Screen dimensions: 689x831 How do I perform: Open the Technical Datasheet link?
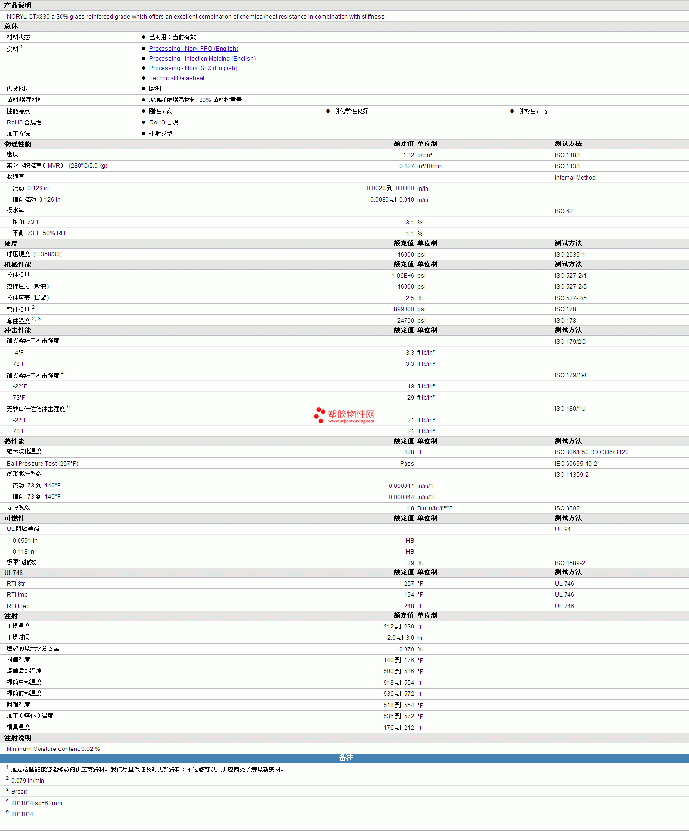pyautogui.click(x=177, y=78)
